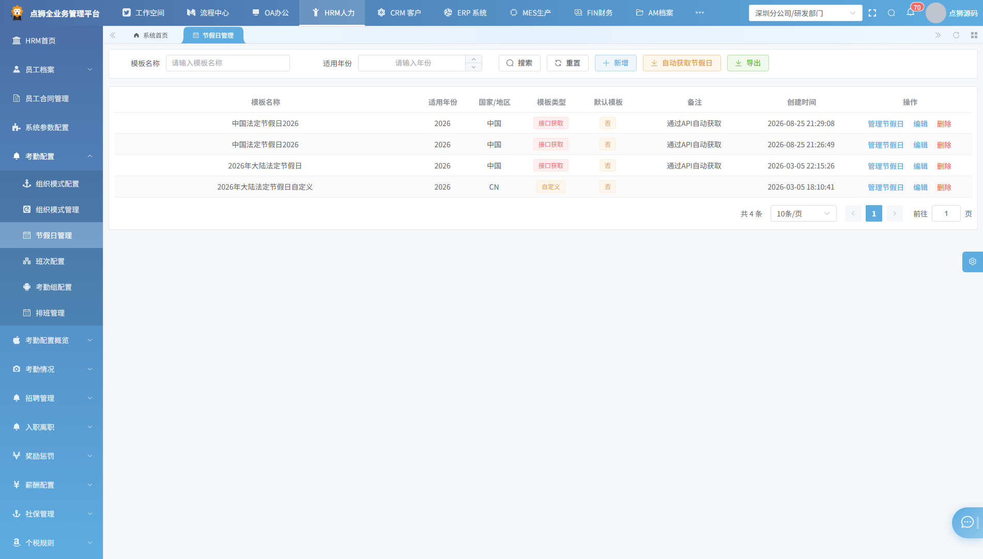
Task: Switch to the 系统首页 tab
Action: [x=150, y=35]
